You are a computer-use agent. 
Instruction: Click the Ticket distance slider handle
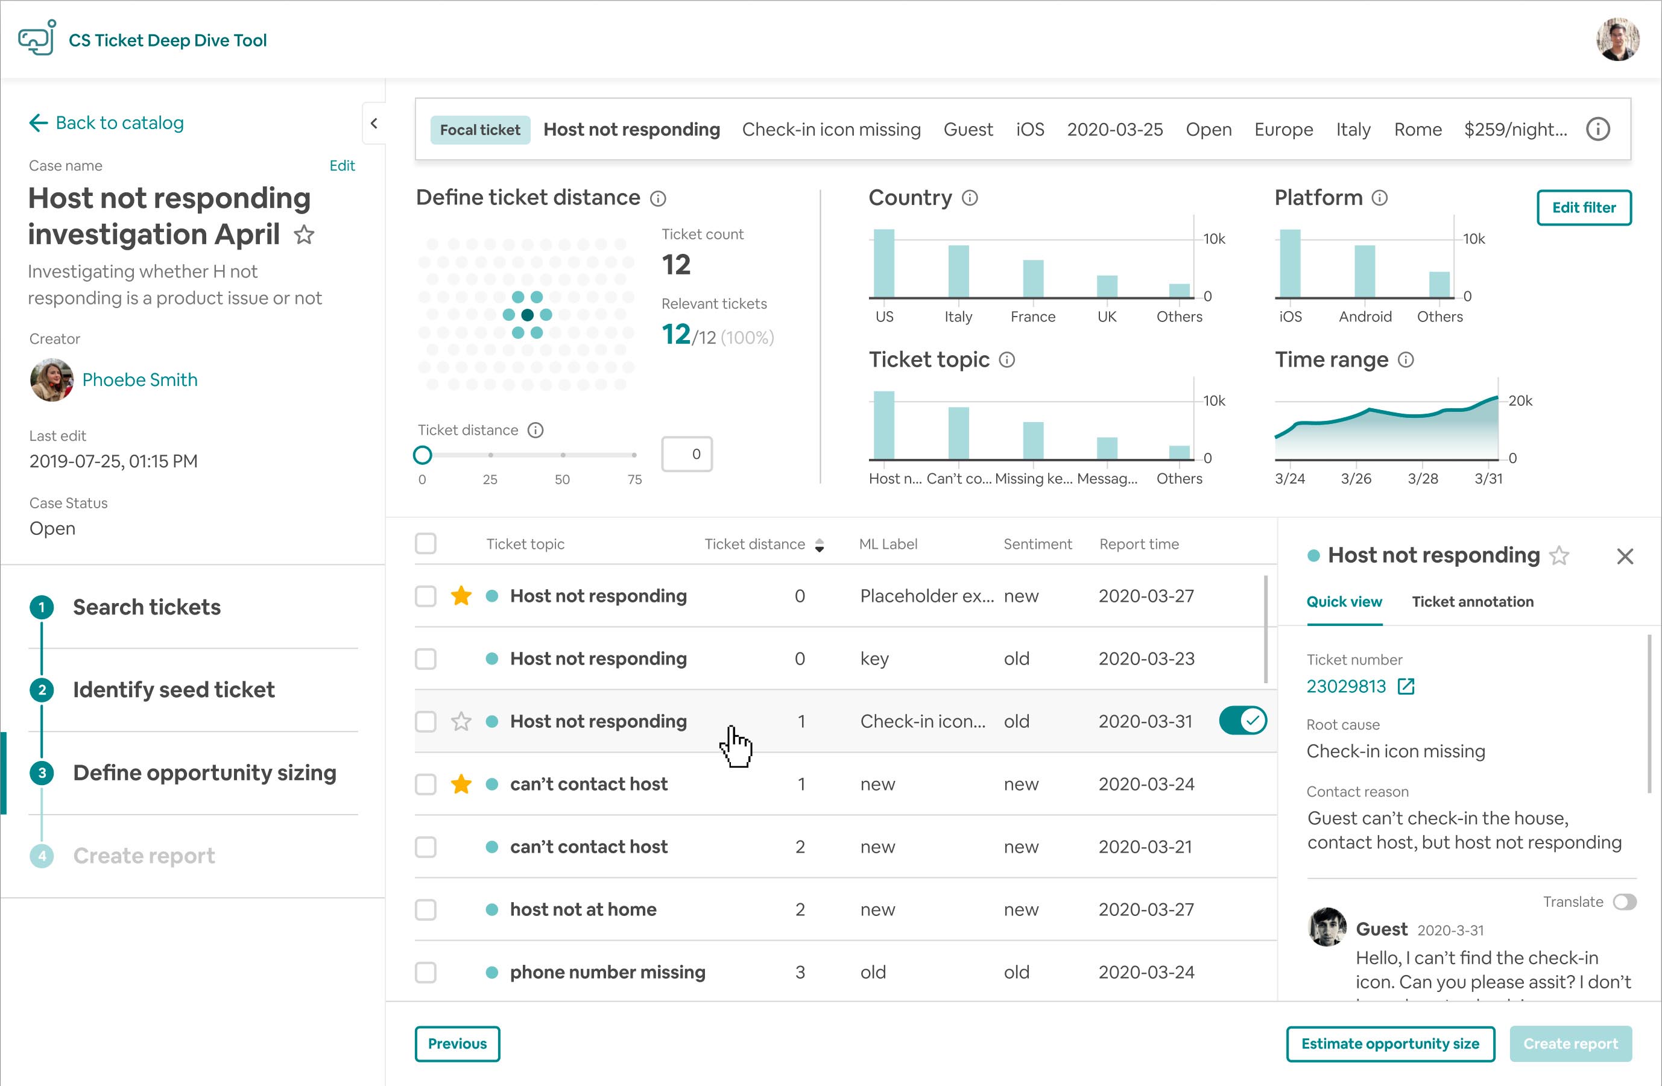423,455
